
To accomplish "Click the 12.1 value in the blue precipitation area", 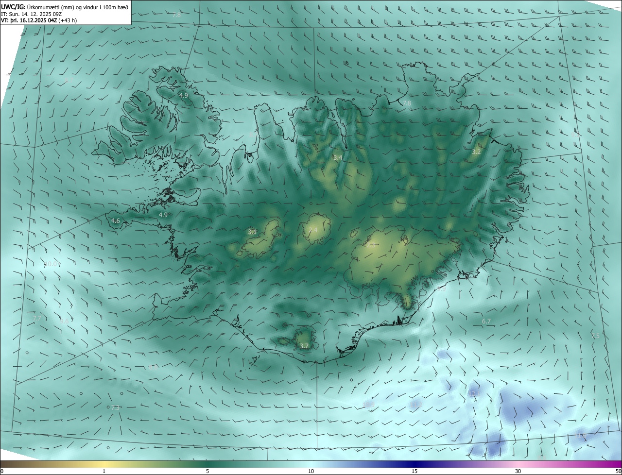I will point(474,393).
